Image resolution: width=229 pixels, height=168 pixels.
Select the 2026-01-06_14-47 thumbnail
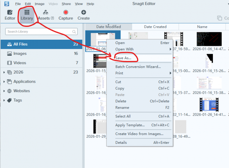point(209,39)
